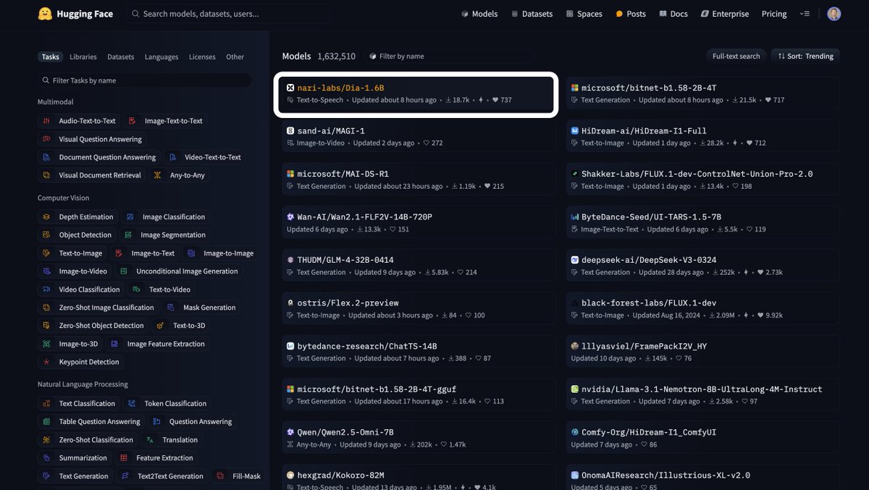Click the Image Classification task icon
Screen dimensions: 869x490
[130, 217]
